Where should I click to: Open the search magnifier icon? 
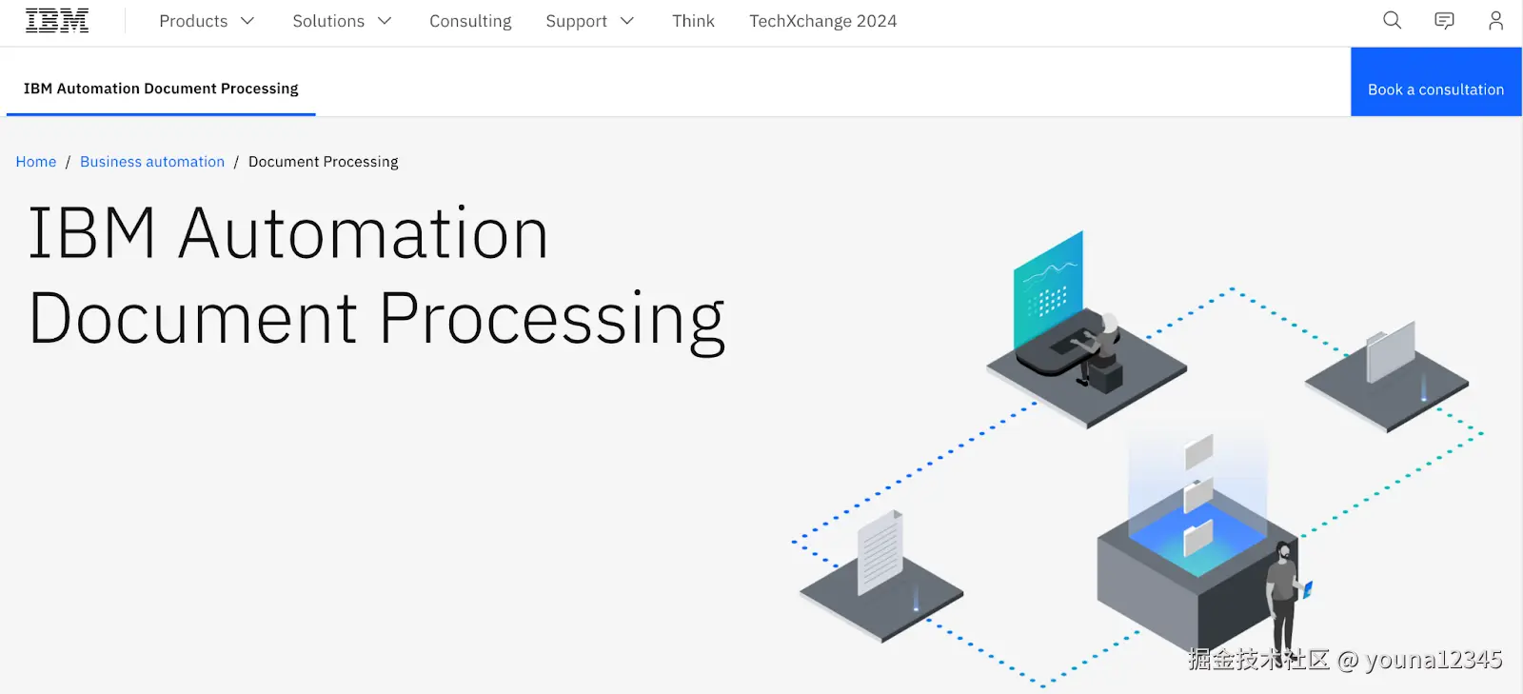click(x=1392, y=21)
